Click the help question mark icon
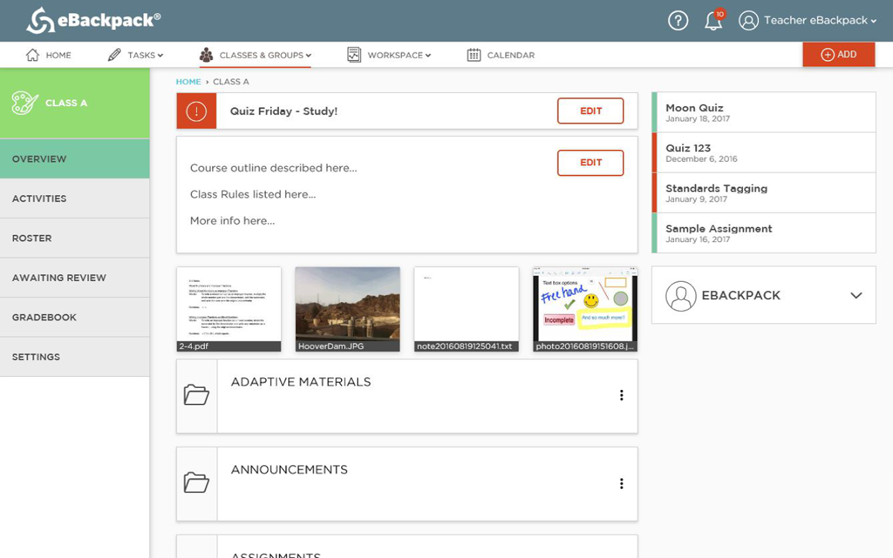Image resolution: width=893 pixels, height=558 pixels. tap(677, 21)
